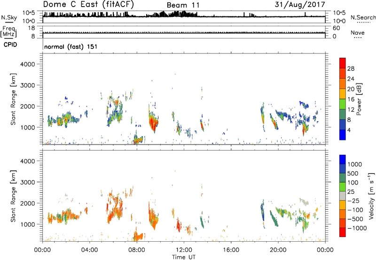Click the '08:00' time axis tick label

(137, 250)
